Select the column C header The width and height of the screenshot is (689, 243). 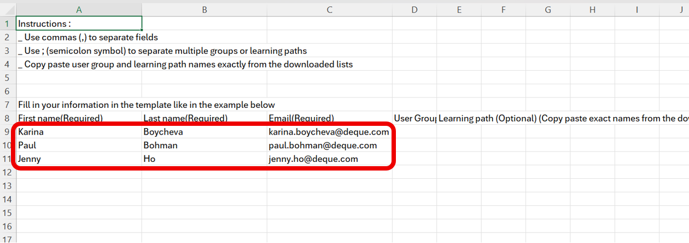(329, 10)
